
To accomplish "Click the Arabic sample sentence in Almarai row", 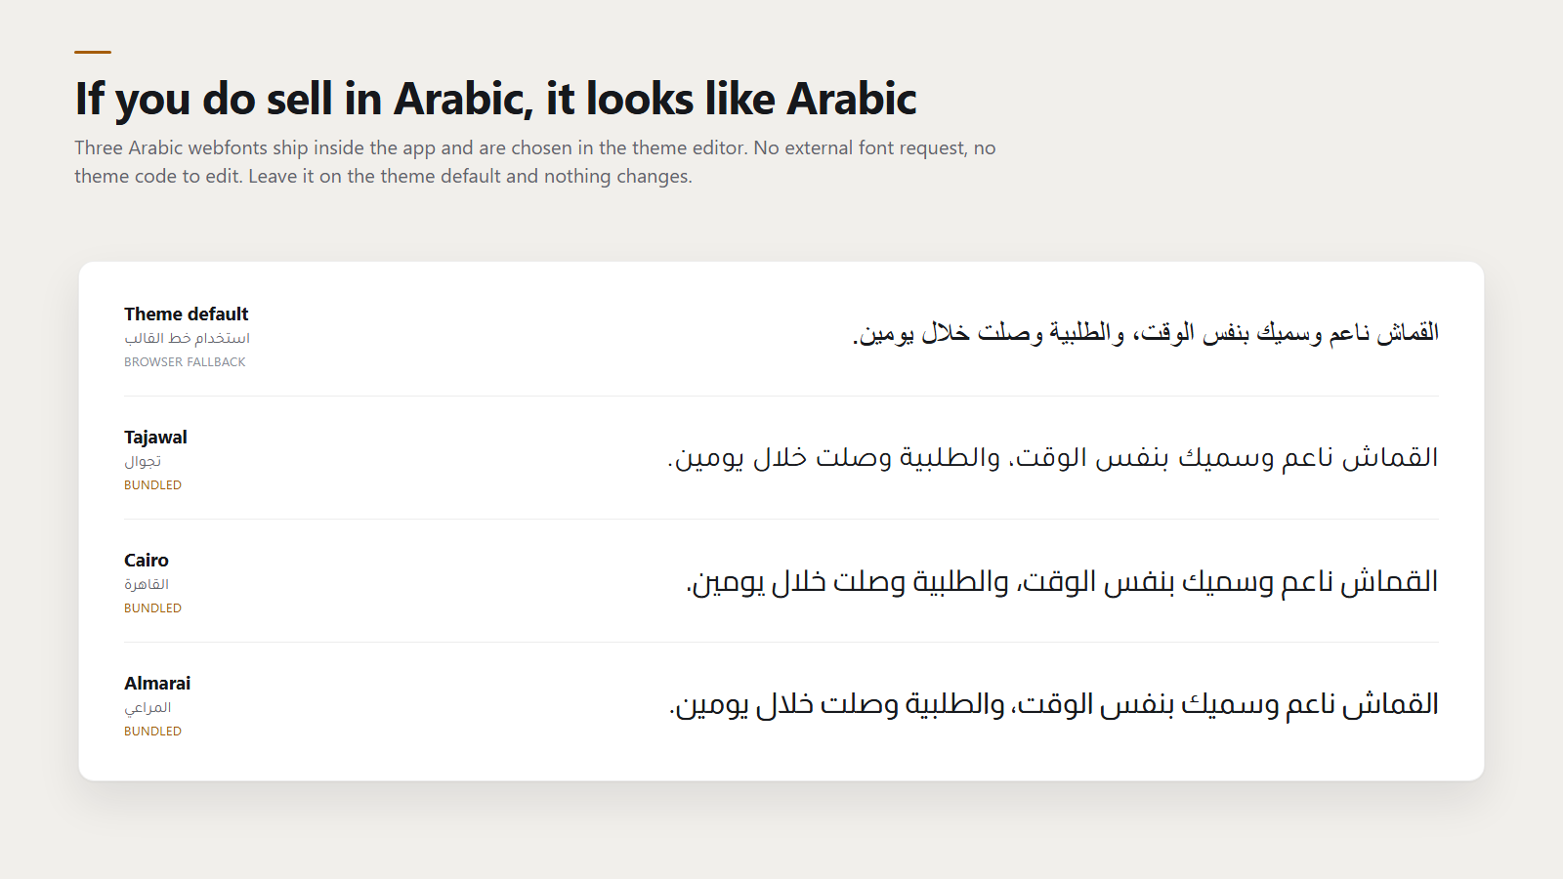I will pyautogui.click(x=1054, y=704).
